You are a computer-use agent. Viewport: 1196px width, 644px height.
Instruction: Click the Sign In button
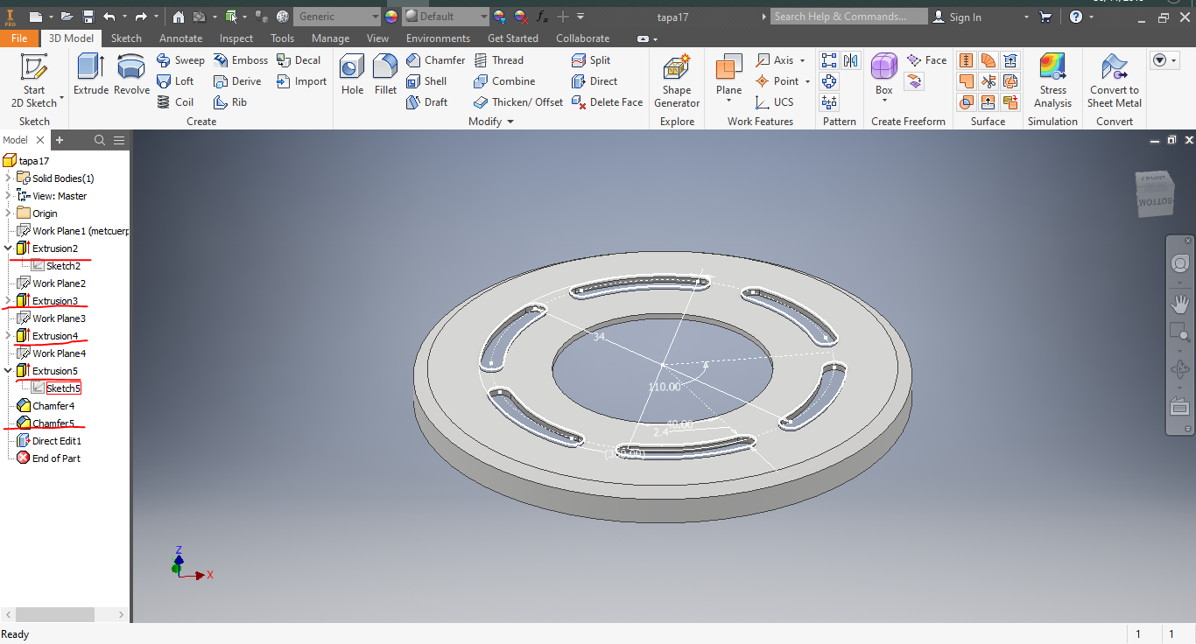pos(957,17)
